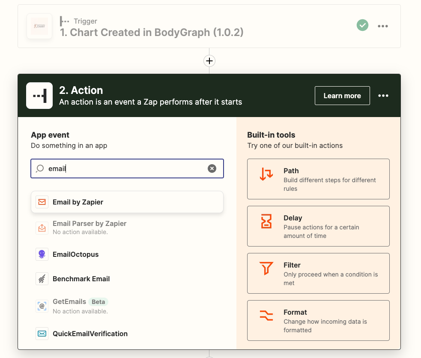Select the Email by Zapier app
421x358 pixels.
(127, 202)
